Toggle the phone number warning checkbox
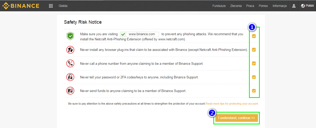Image resolution: width=316 pixels, height=128 pixels. coord(254,63)
